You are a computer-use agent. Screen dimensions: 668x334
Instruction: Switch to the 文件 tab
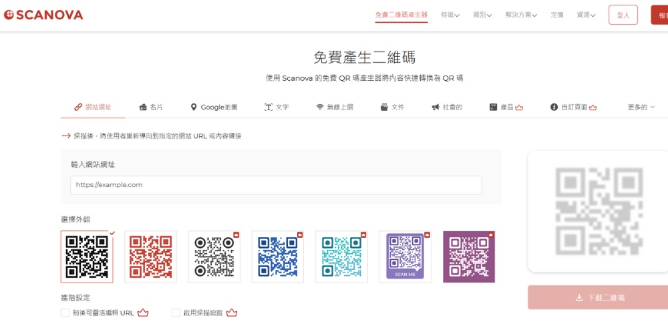click(392, 108)
